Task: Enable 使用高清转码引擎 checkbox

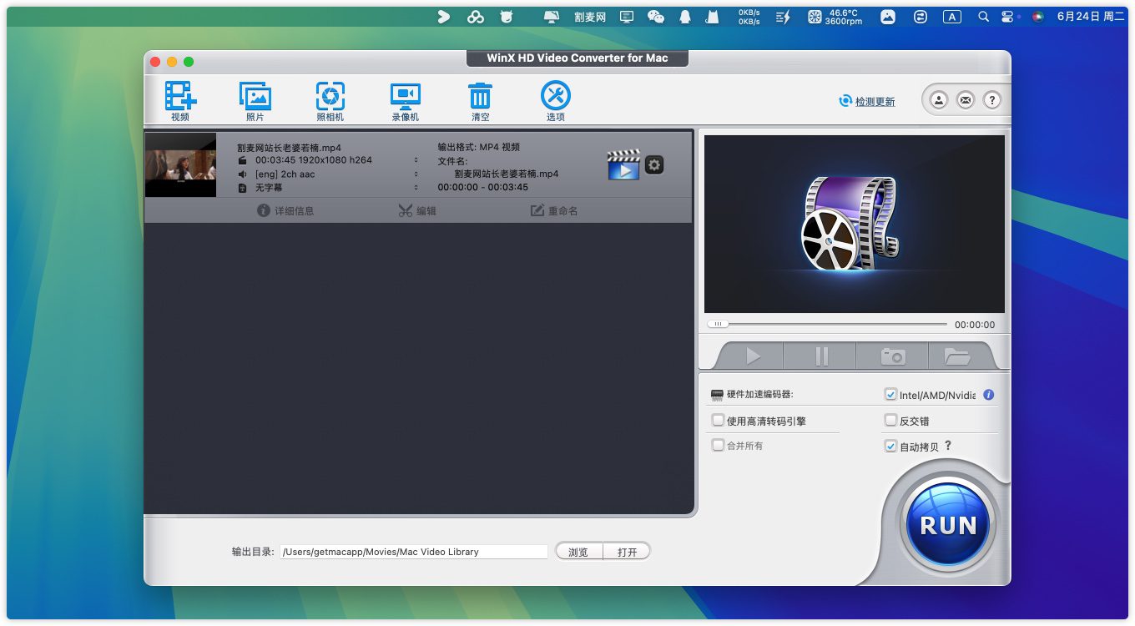Action: tap(718, 421)
